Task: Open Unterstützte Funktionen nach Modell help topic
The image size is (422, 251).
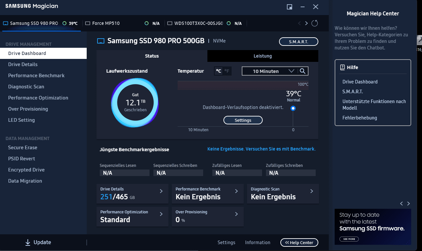Action: [374, 105]
